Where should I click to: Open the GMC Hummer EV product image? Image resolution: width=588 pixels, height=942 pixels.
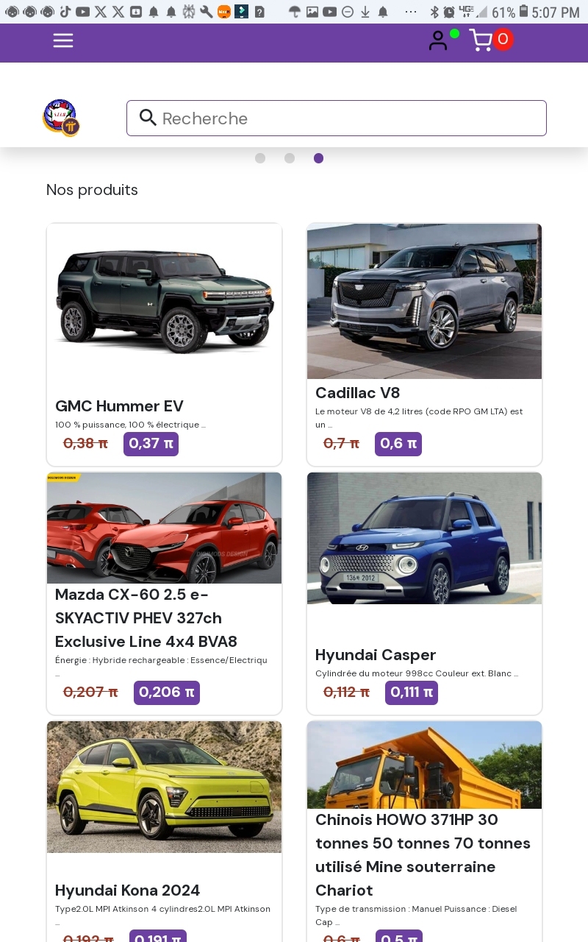164,302
